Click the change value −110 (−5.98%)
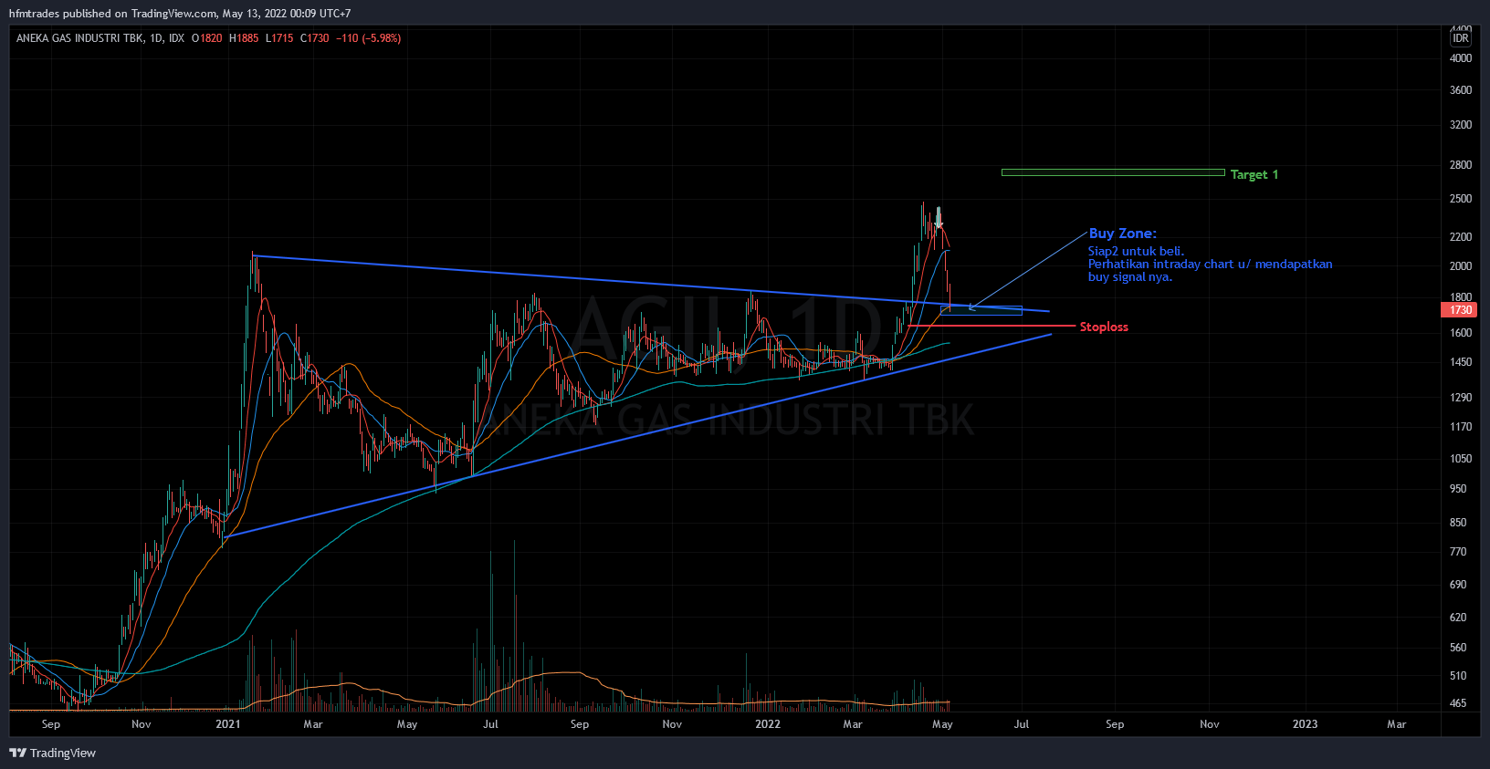Image resolution: width=1490 pixels, height=769 pixels. pos(369,38)
